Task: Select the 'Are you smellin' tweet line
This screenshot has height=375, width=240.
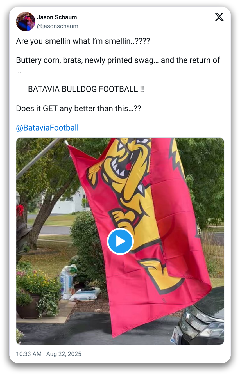Action: click(83, 41)
